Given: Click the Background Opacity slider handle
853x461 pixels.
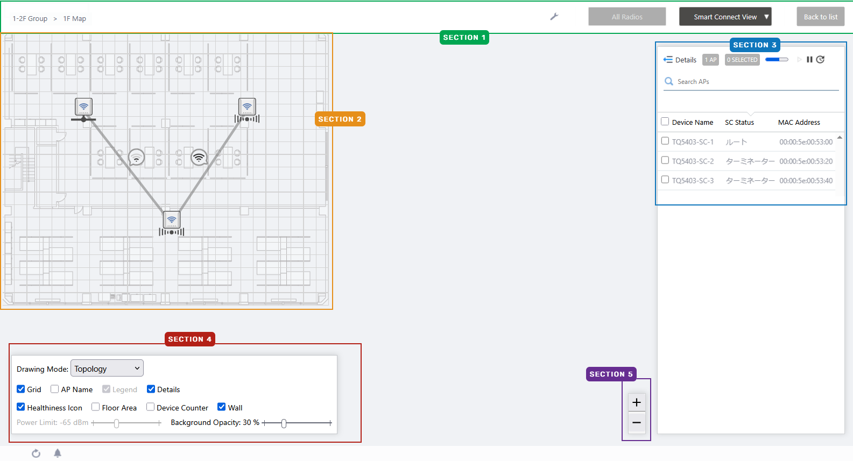Looking at the screenshot, I should (x=284, y=423).
